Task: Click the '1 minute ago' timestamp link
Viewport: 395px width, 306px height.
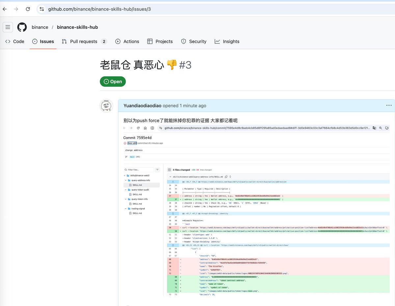Action: point(193,106)
